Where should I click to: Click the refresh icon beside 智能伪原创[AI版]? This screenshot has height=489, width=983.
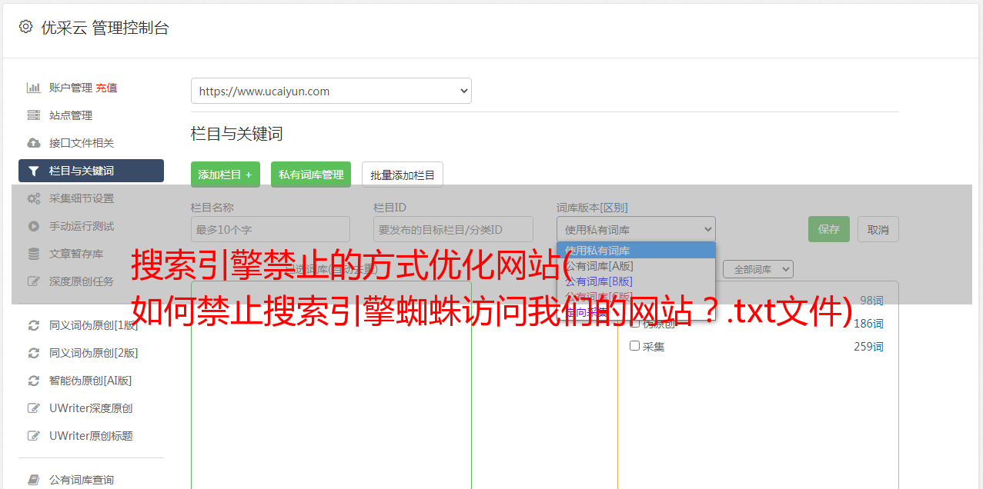coord(33,381)
